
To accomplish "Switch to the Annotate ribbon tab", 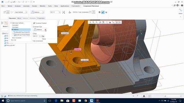I will tap(26, 6).
